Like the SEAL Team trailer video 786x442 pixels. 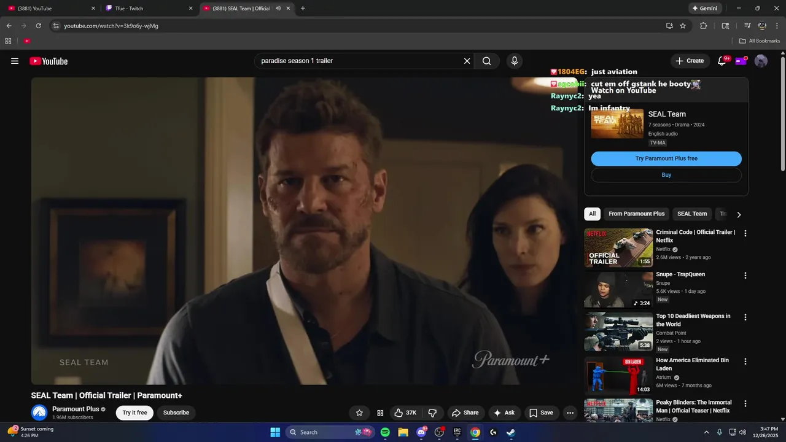405,413
